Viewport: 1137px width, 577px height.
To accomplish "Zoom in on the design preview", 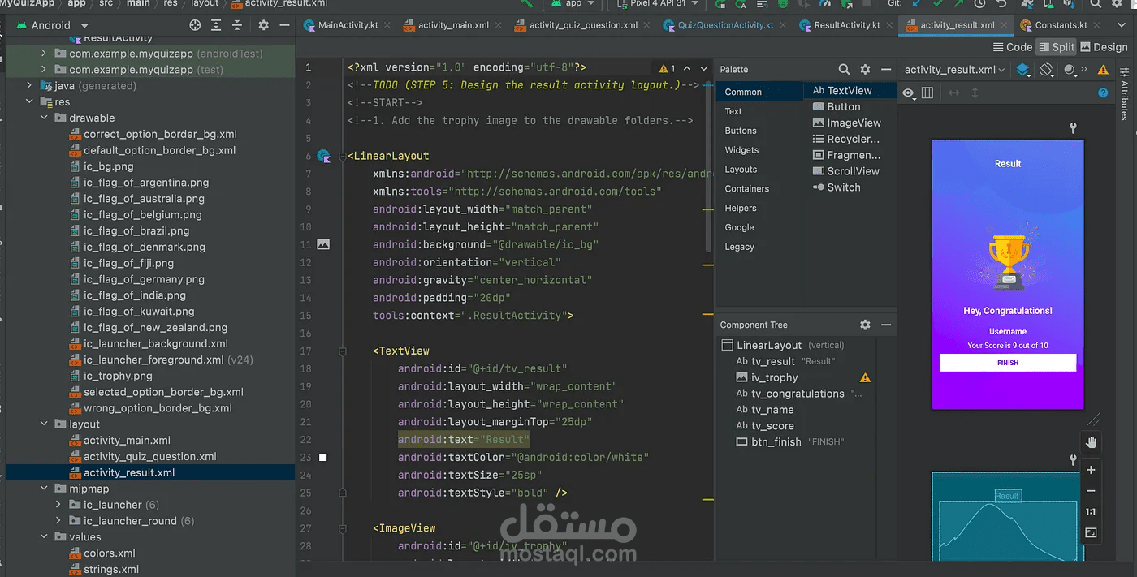I will [x=1091, y=470].
